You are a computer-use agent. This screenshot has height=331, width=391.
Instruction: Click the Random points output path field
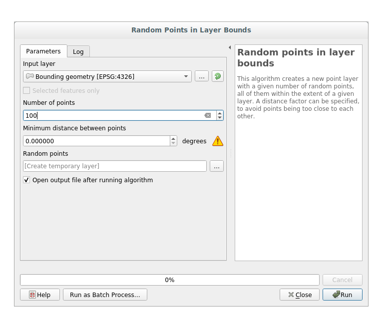click(114, 166)
